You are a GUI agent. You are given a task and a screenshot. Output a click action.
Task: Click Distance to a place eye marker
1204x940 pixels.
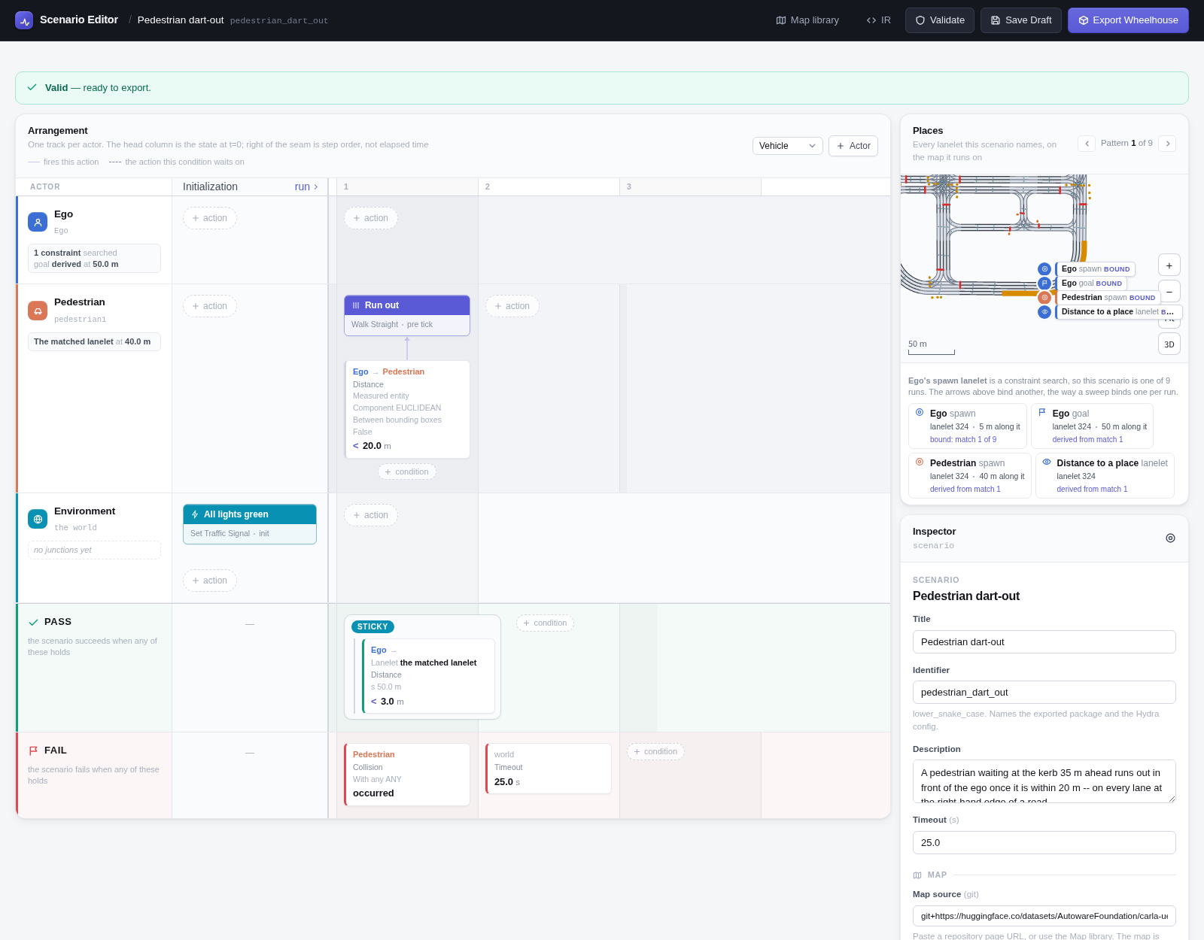pos(1044,312)
